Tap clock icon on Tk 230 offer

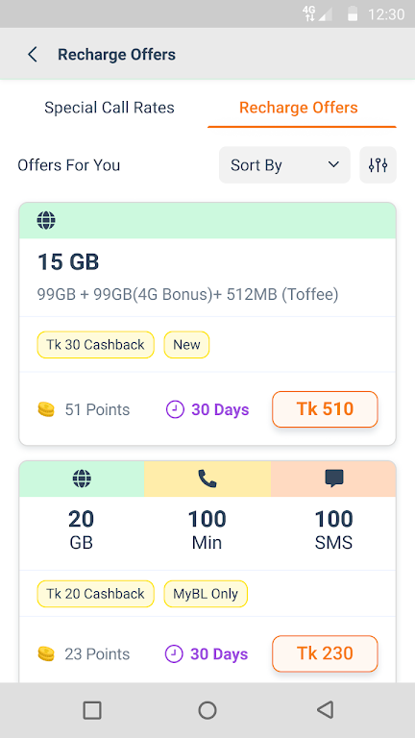click(x=174, y=653)
